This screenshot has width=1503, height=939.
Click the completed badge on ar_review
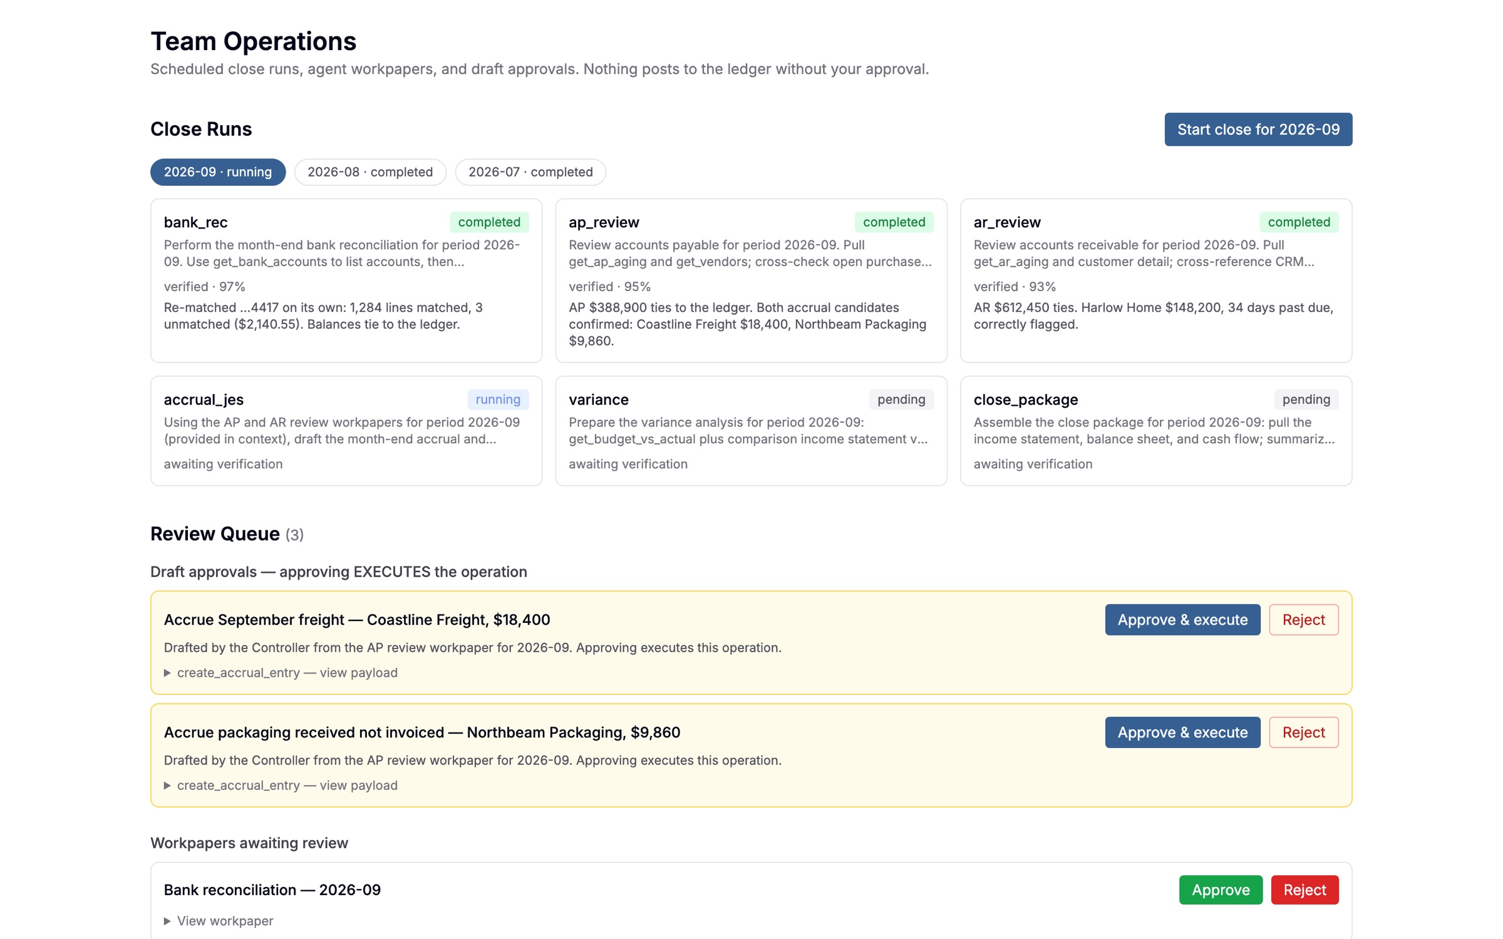pos(1299,222)
